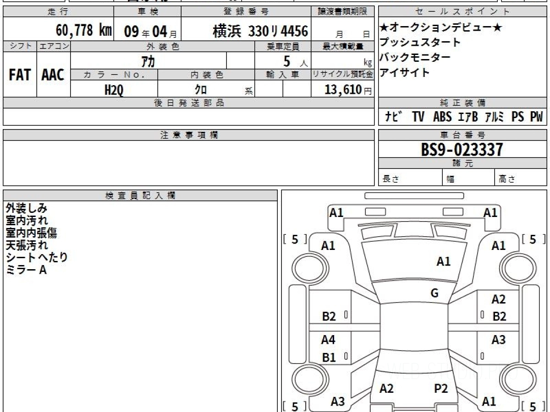Select the 幅 width field
The image size is (550, 412).
[x=469, y=178]
